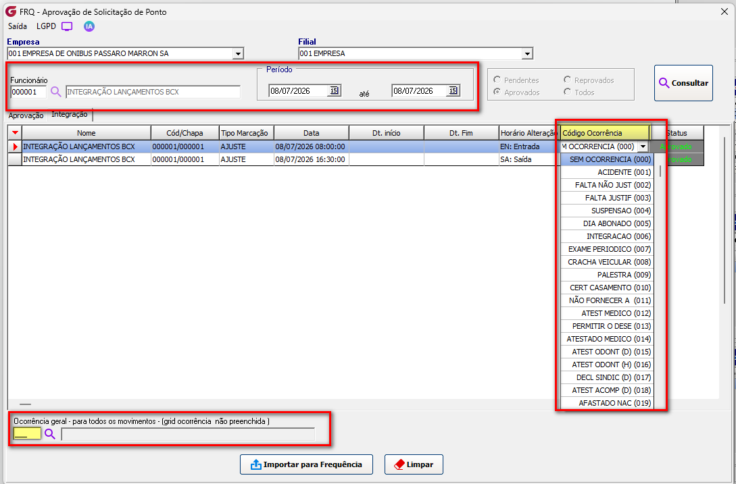Collapse the Código Ocorrência dropdown arrow
The width and height of the screenshot is (736, 484).
[x=643, y=146]
